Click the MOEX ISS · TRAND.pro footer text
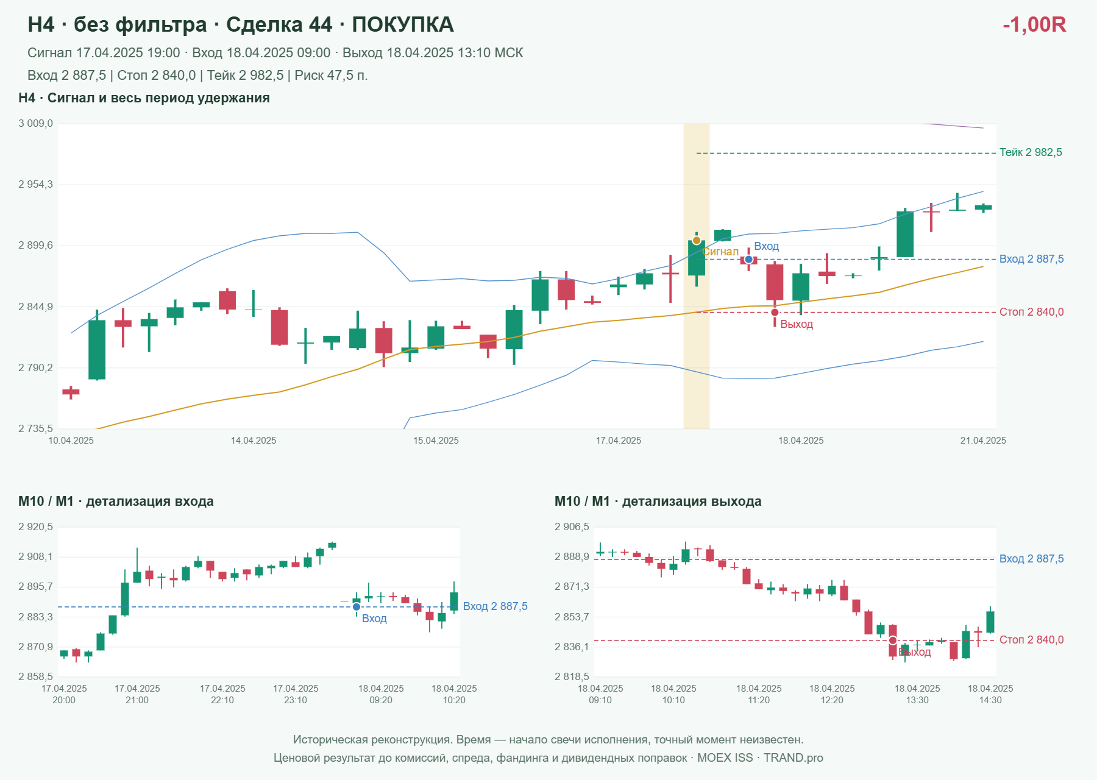This screenshot has height=780, width=1097. pyautogui.click(x=760, y=758)
